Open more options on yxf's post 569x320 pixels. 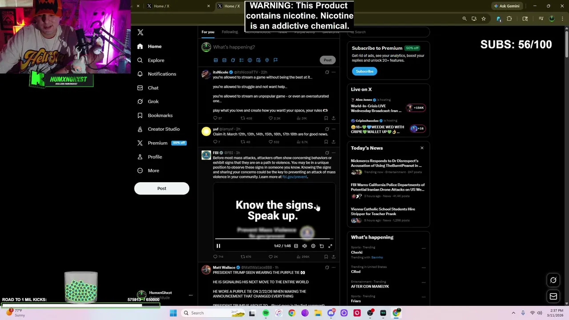point(333,129)
